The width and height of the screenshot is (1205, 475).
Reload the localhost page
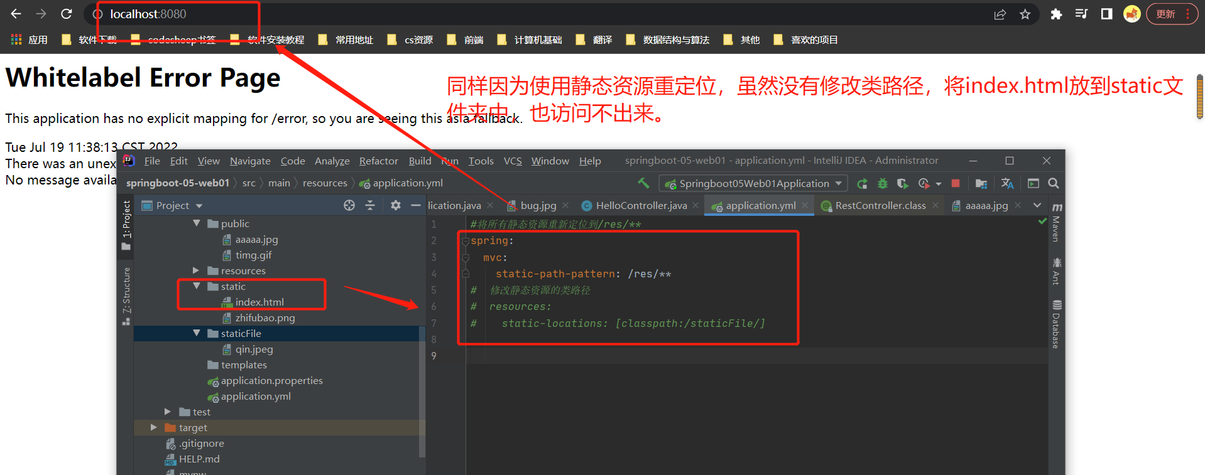[67, 14]
